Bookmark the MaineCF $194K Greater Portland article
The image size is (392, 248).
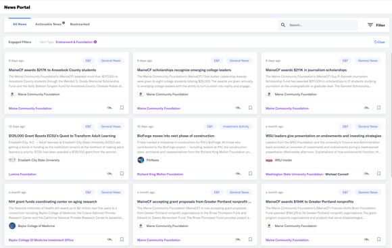[x=378, y=239]
